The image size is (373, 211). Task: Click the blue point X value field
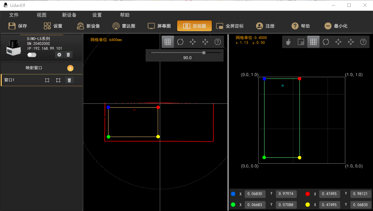[255, 194]
